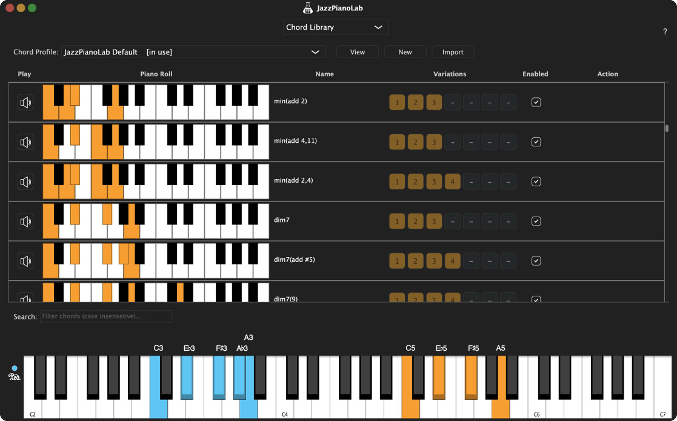Disable the dim7 chord
The image size is (677, 421).
[x=536, y=221]
